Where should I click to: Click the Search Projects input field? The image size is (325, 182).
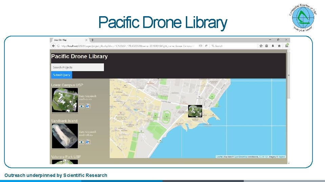78,67
